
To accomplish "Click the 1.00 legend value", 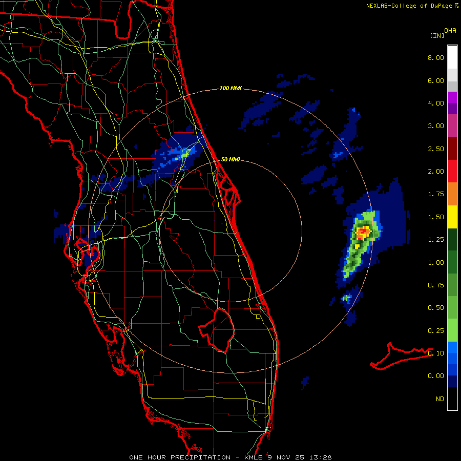I will pos(436,263).
